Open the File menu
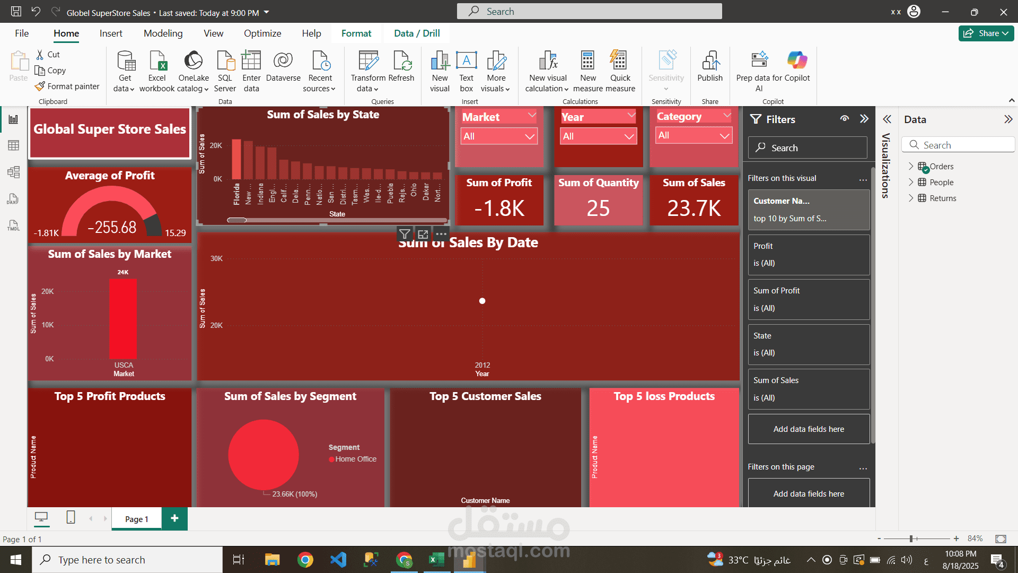 click(22, 33)
